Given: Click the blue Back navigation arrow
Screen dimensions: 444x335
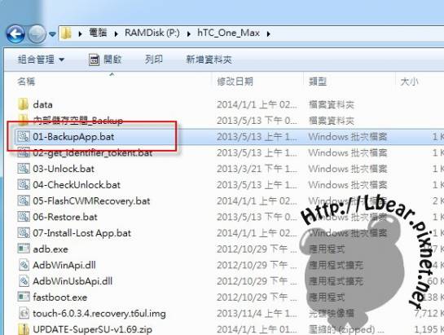Looking at the screenshot, I should coord(15,34).
